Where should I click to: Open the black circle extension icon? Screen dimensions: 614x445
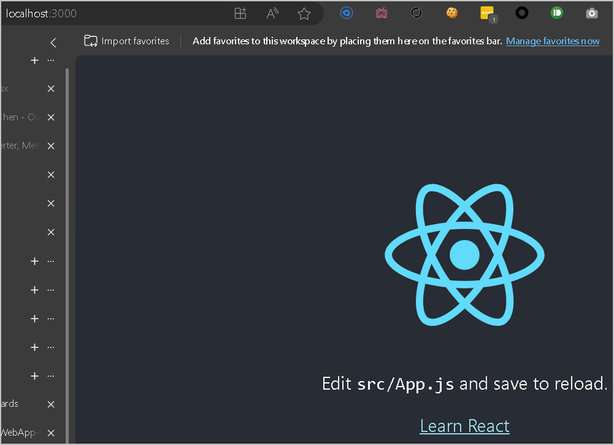click(522, 13)
